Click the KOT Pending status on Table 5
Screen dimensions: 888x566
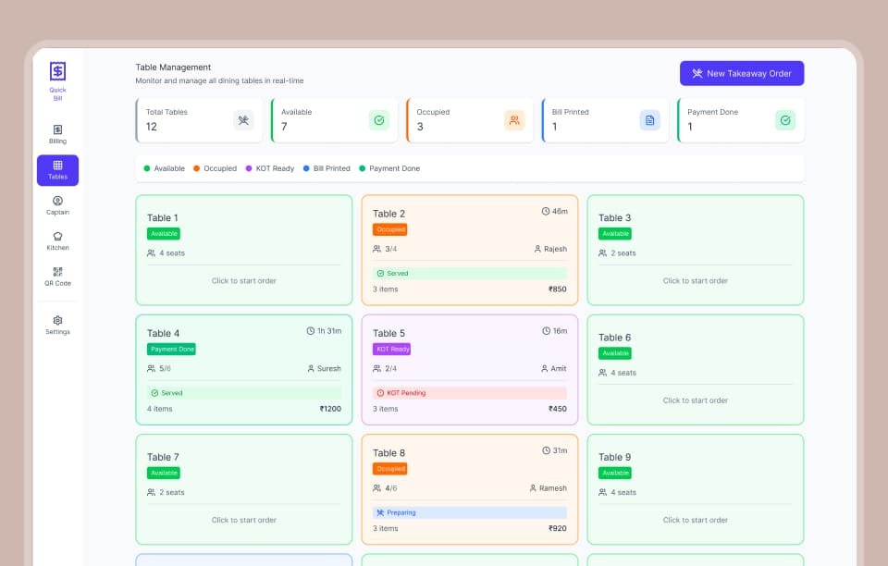coord(470,393)
